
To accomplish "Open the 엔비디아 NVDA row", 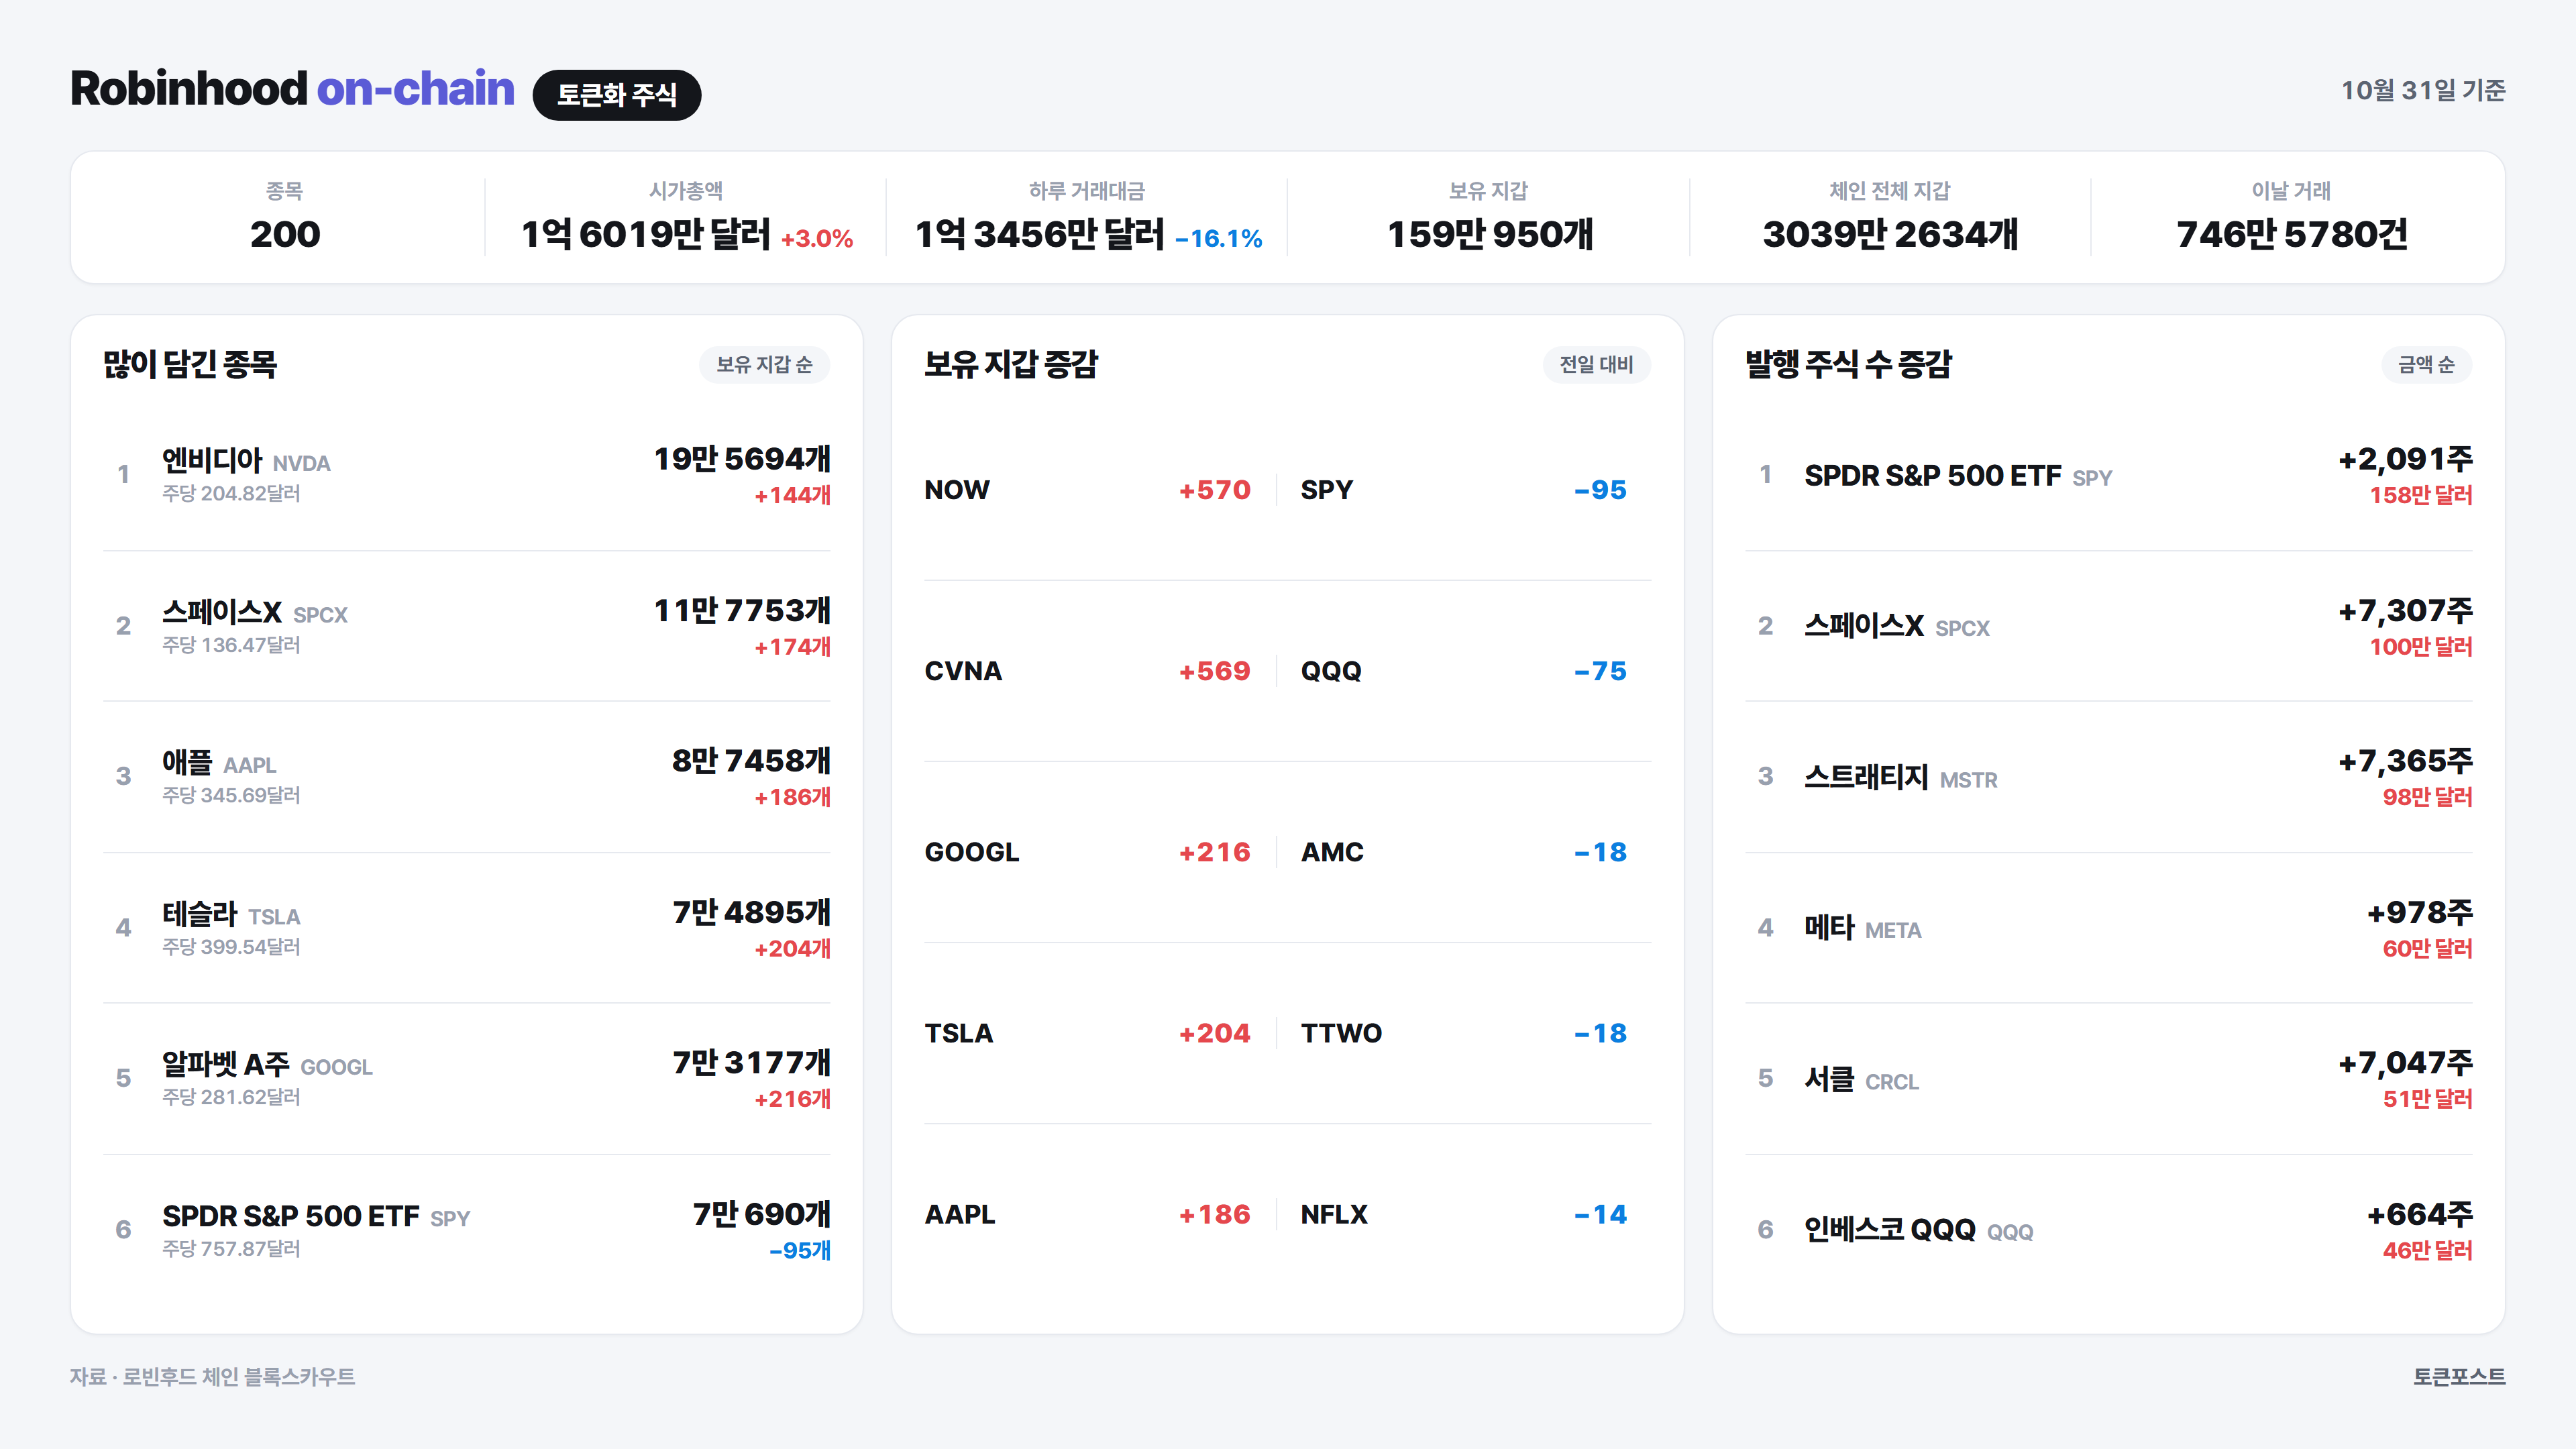I will [x=467, y=475].
